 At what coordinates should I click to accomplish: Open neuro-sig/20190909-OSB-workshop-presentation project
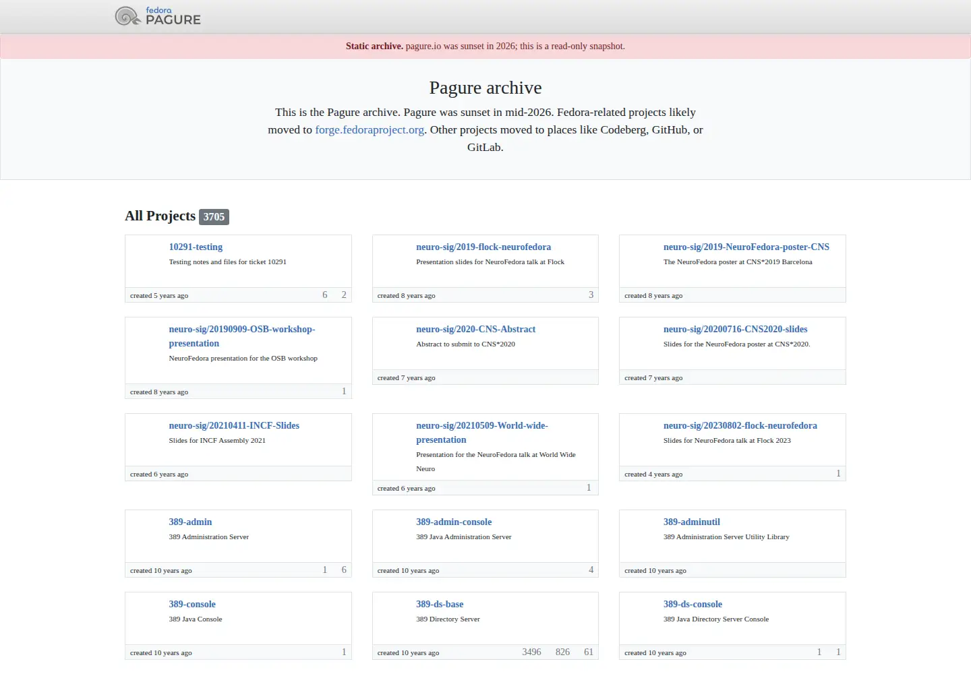[x=242, y=336]
